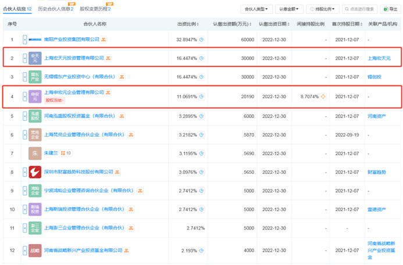Open related product link 财富趋势
Viewport: 403px width, 265px height.
point(377,172)
